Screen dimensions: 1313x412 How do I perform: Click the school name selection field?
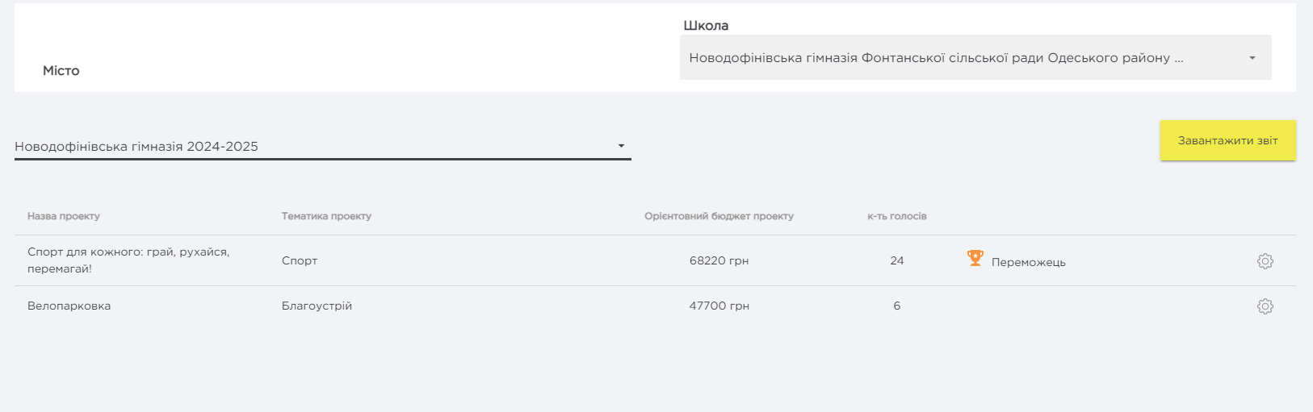coord(935,58)
